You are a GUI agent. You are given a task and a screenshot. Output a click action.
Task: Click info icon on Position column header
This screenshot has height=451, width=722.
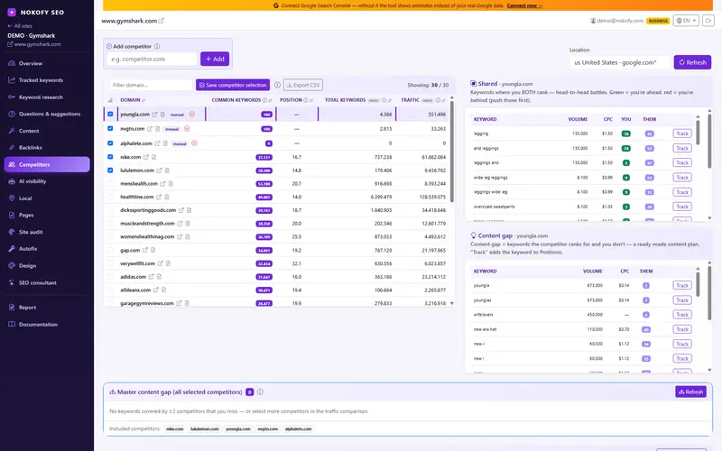(x=306, y=100)
